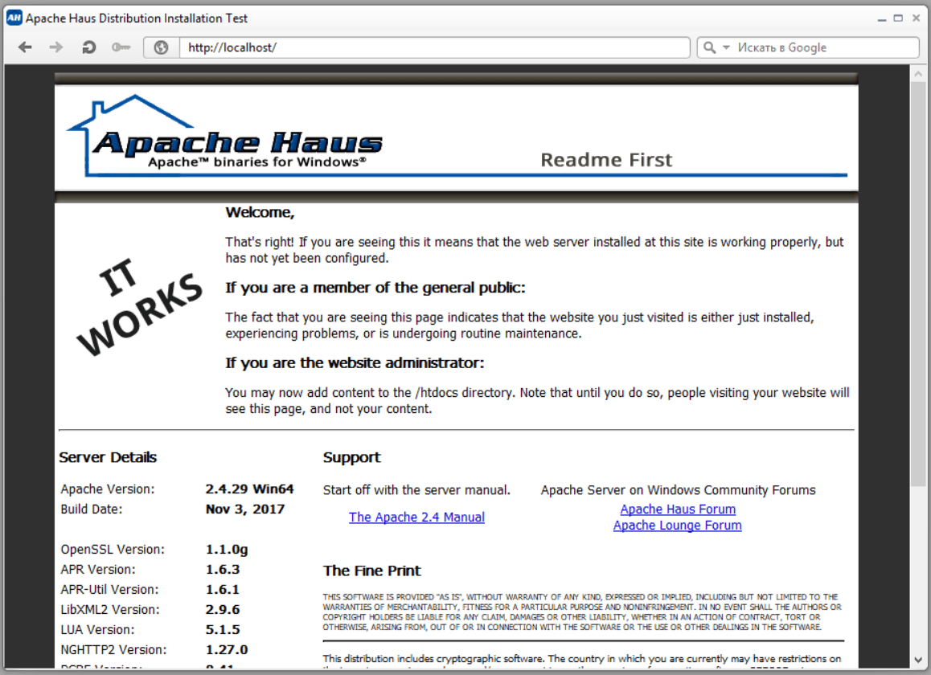Open The Apache 2.4 Manual link
Viewport: 931px width, 675px height.
(x=416, y=517)
